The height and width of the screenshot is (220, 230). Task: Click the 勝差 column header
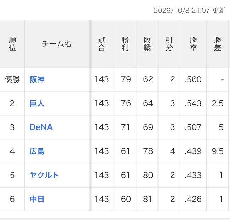pos(218,44)
